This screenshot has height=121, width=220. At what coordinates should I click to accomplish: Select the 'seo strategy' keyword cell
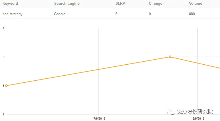click(x=12, y=14)
